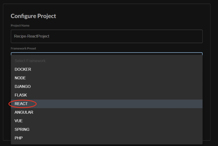Click the Configure Project heading

pyautogui.click(x=33, y=16)
